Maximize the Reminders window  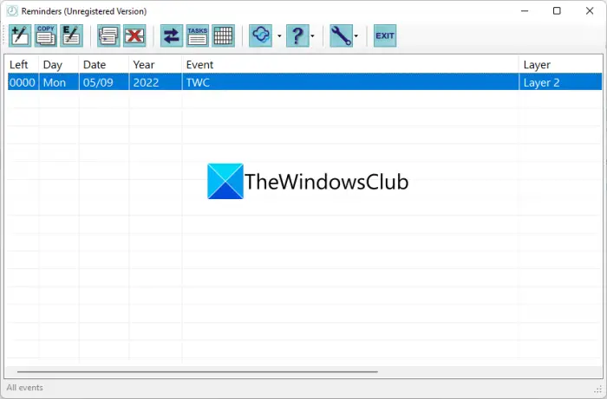(x=557, y=11)
